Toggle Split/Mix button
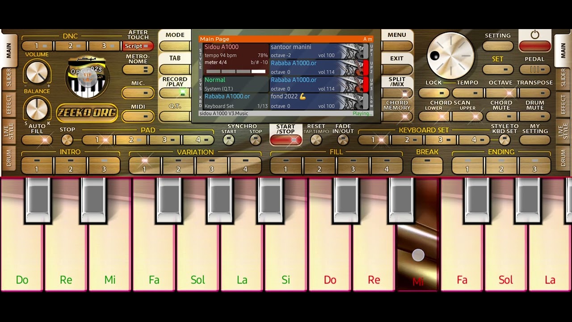572x322 pixels. [397, 93]
